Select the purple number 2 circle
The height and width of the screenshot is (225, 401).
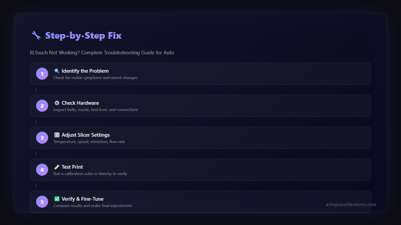[x=42, y=106]
